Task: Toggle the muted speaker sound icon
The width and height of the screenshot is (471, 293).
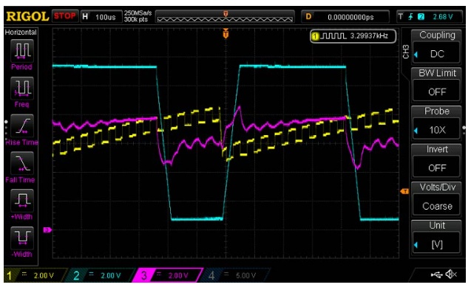Action: [x=451, y=274]
